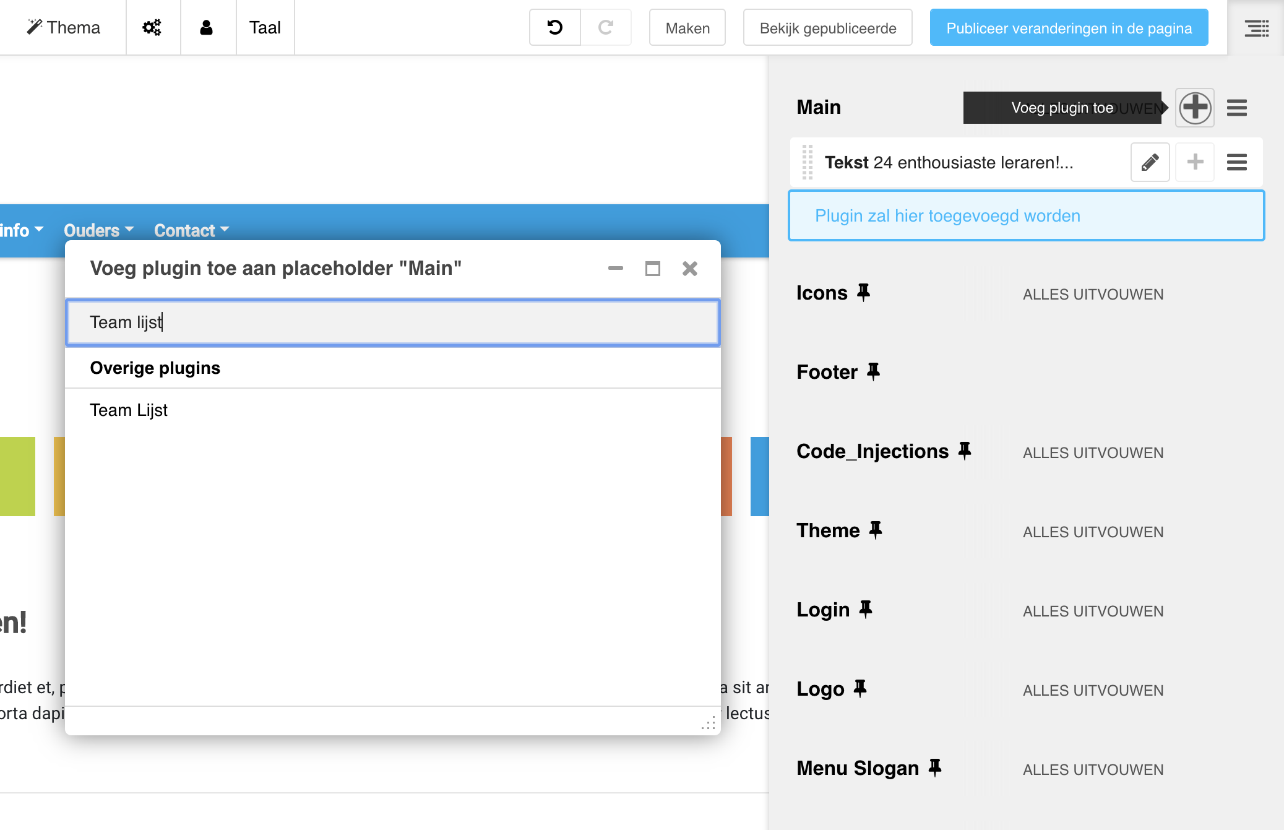Expand all under Code_Injections
The image size is (1284, 830).
pyautogui.click(x=1093, y=452)
